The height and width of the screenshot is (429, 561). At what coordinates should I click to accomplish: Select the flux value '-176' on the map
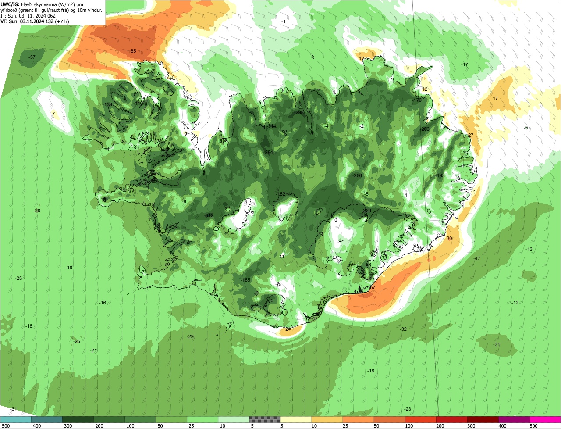pyautogui.click(x=417, y=100)
